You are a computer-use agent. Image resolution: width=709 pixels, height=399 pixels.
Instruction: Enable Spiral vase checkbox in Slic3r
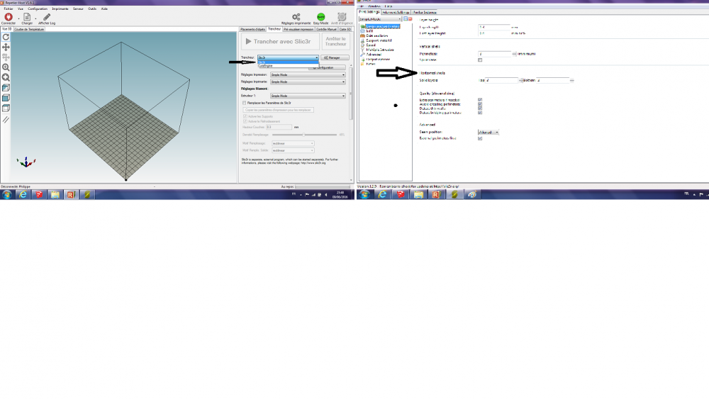click(480, 60)
